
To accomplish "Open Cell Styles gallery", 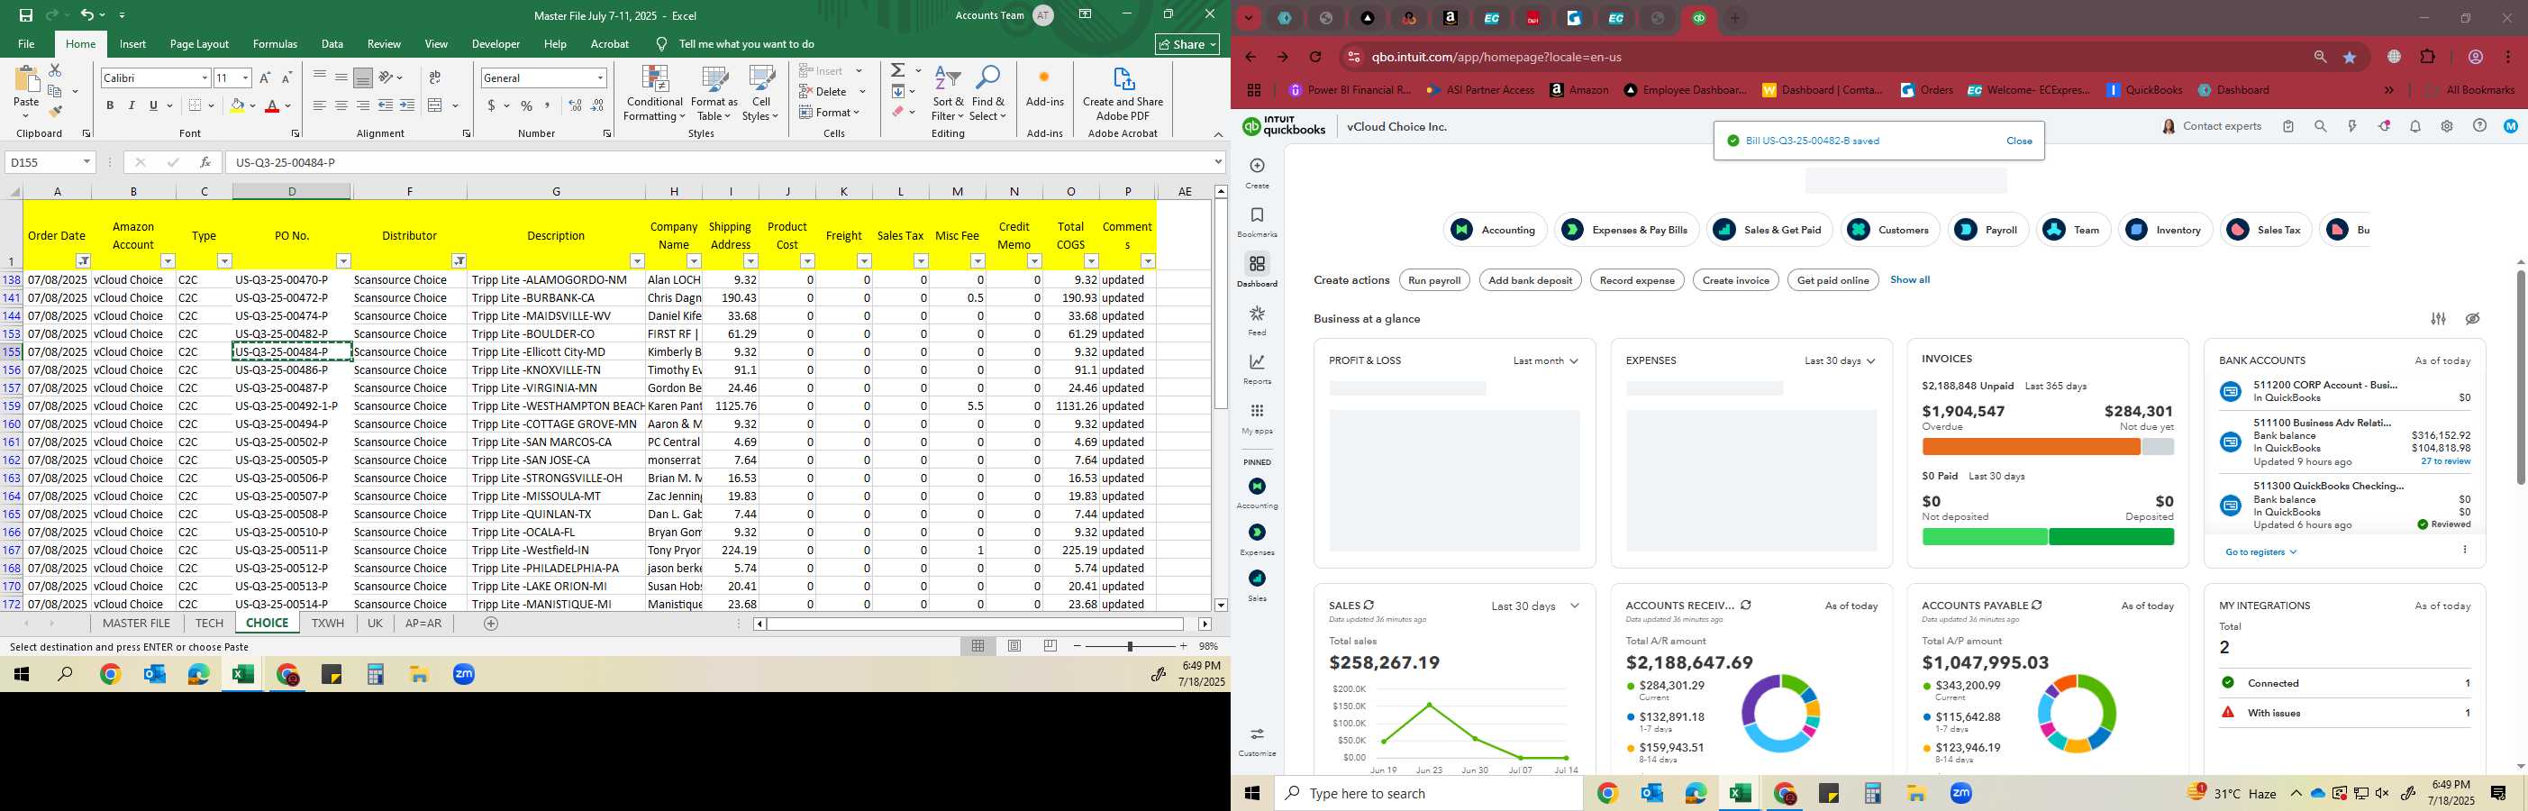I will click(760, 95).
